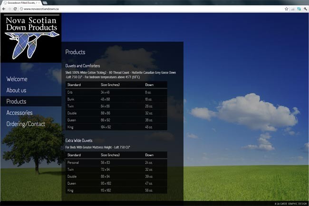The height and width of the screenshot is (206, 309).
Task: Open the Welcome page
Action: (17, 79)
